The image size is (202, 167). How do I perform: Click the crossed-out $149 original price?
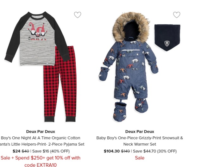(125, 151)
